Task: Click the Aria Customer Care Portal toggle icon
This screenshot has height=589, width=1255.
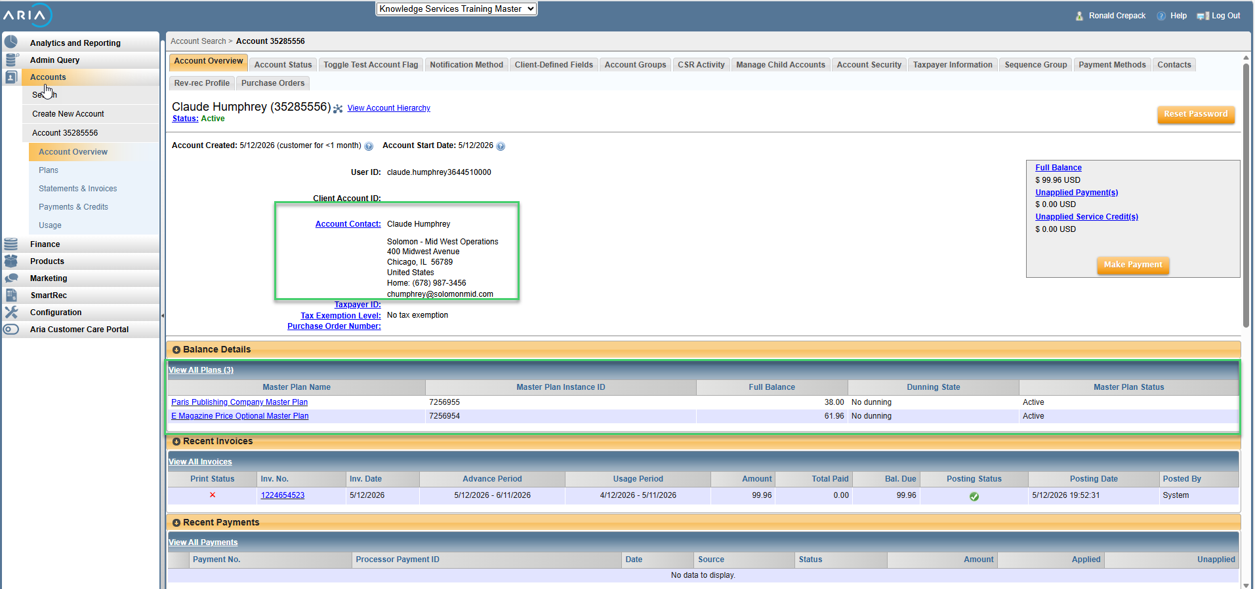Action: [11, 330]
